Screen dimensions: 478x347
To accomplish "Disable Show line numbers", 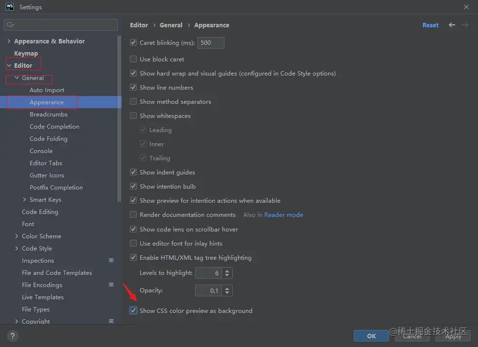I will click(133, 87).
